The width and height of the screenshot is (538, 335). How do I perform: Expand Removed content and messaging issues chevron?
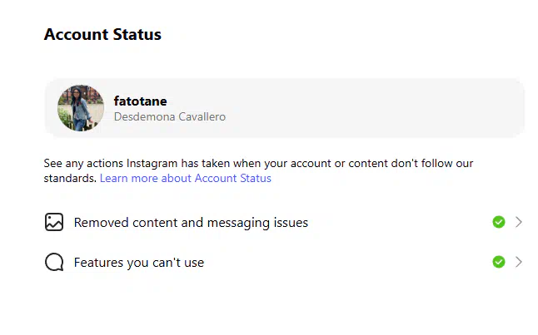pos(519,222)
